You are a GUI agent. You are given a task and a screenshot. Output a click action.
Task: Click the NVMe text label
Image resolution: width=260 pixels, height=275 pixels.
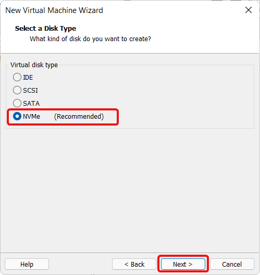tap(31, 117)
